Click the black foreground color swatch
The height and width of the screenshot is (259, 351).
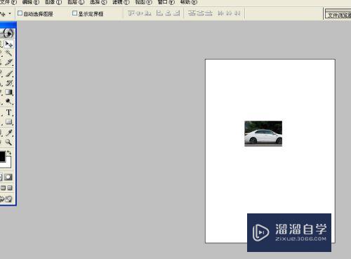[2, 157]
